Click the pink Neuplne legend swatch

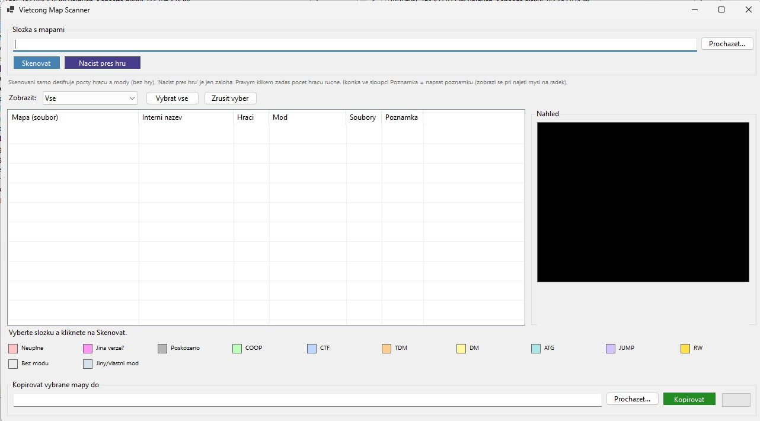click(x=13, y=349)
